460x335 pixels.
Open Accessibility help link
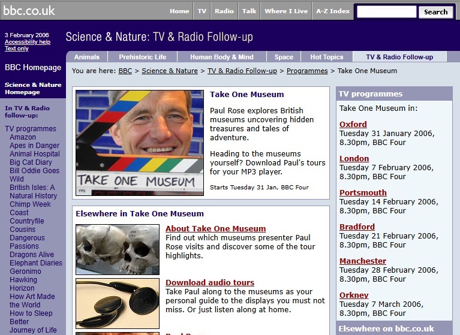[x=28, y=41]
